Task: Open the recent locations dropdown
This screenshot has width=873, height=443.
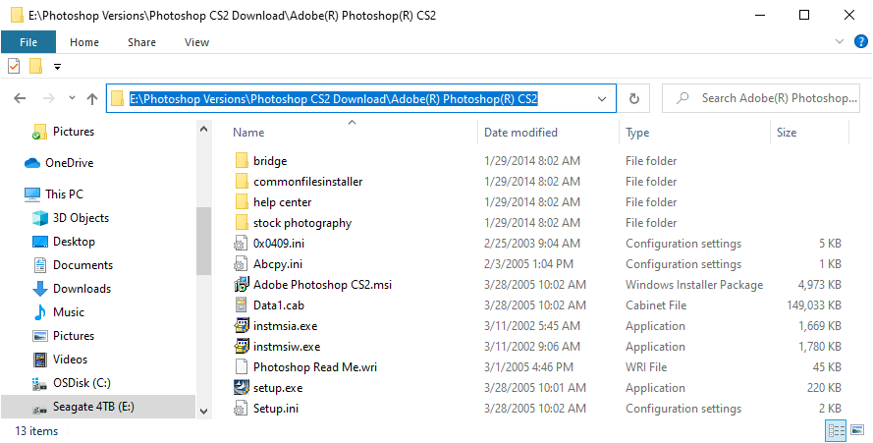Action: (72, 98)
